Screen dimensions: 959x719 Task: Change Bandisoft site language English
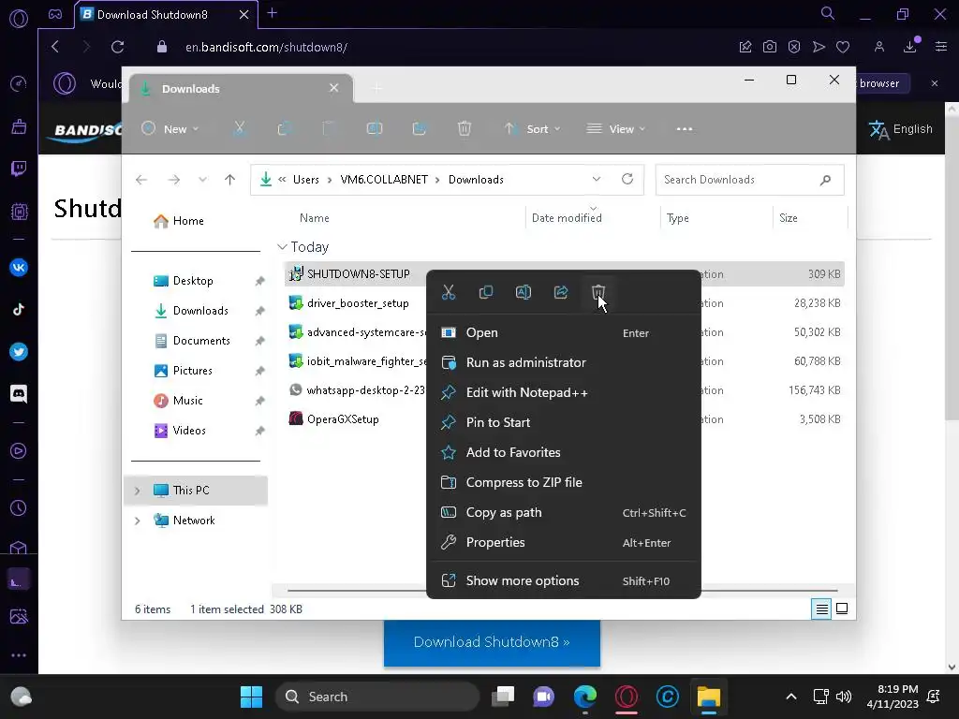(901, 129)
